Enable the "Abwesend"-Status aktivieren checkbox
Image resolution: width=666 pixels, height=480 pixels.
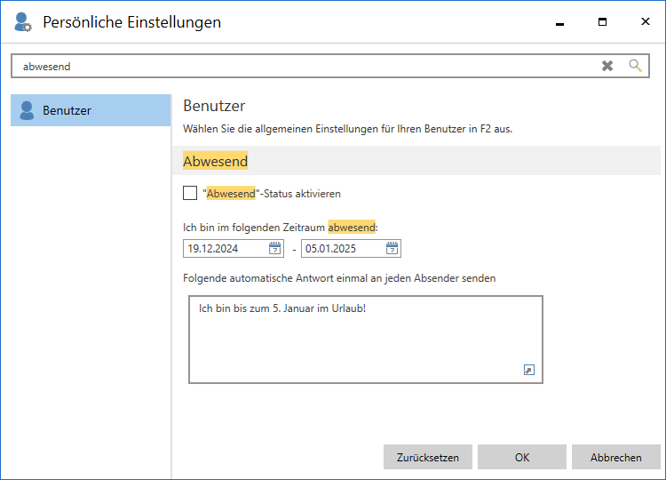tap(190, 193)
